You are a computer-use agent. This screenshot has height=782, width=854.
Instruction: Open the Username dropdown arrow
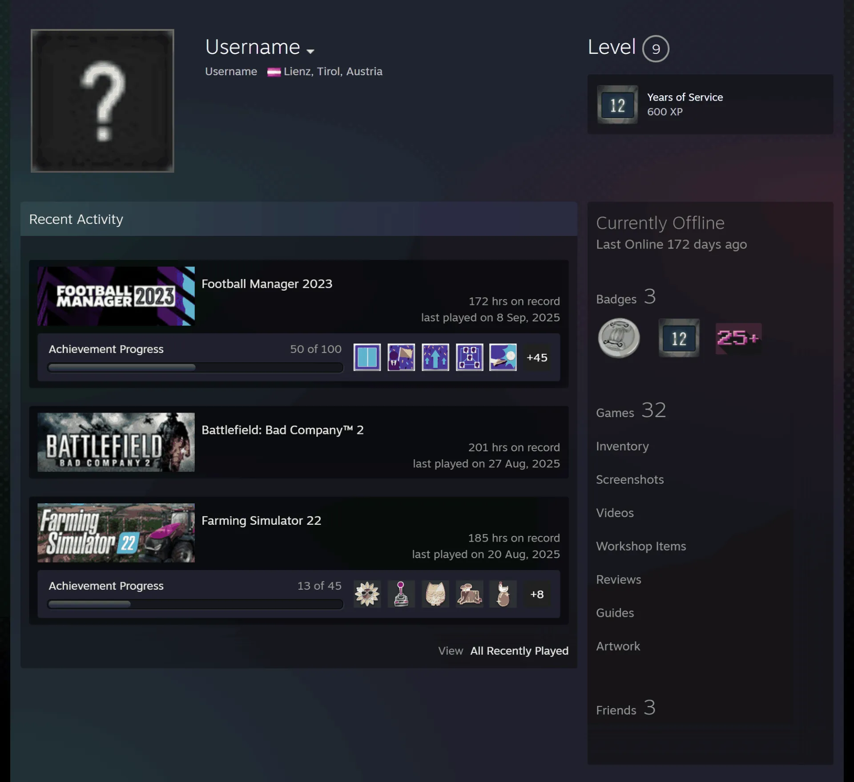tap(310, 51)
